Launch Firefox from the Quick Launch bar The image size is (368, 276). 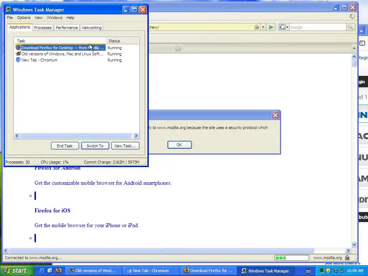59,270
